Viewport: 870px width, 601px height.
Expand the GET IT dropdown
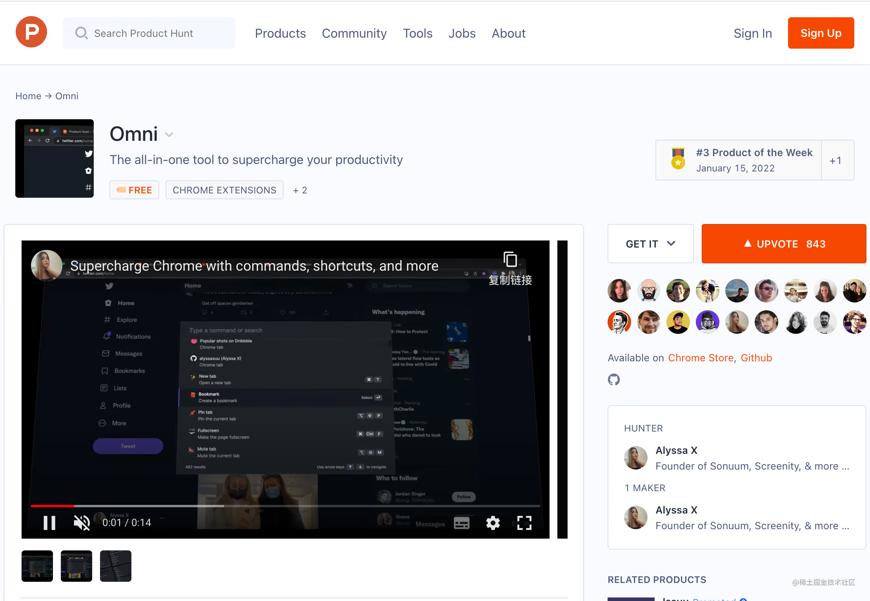(650, 244)
